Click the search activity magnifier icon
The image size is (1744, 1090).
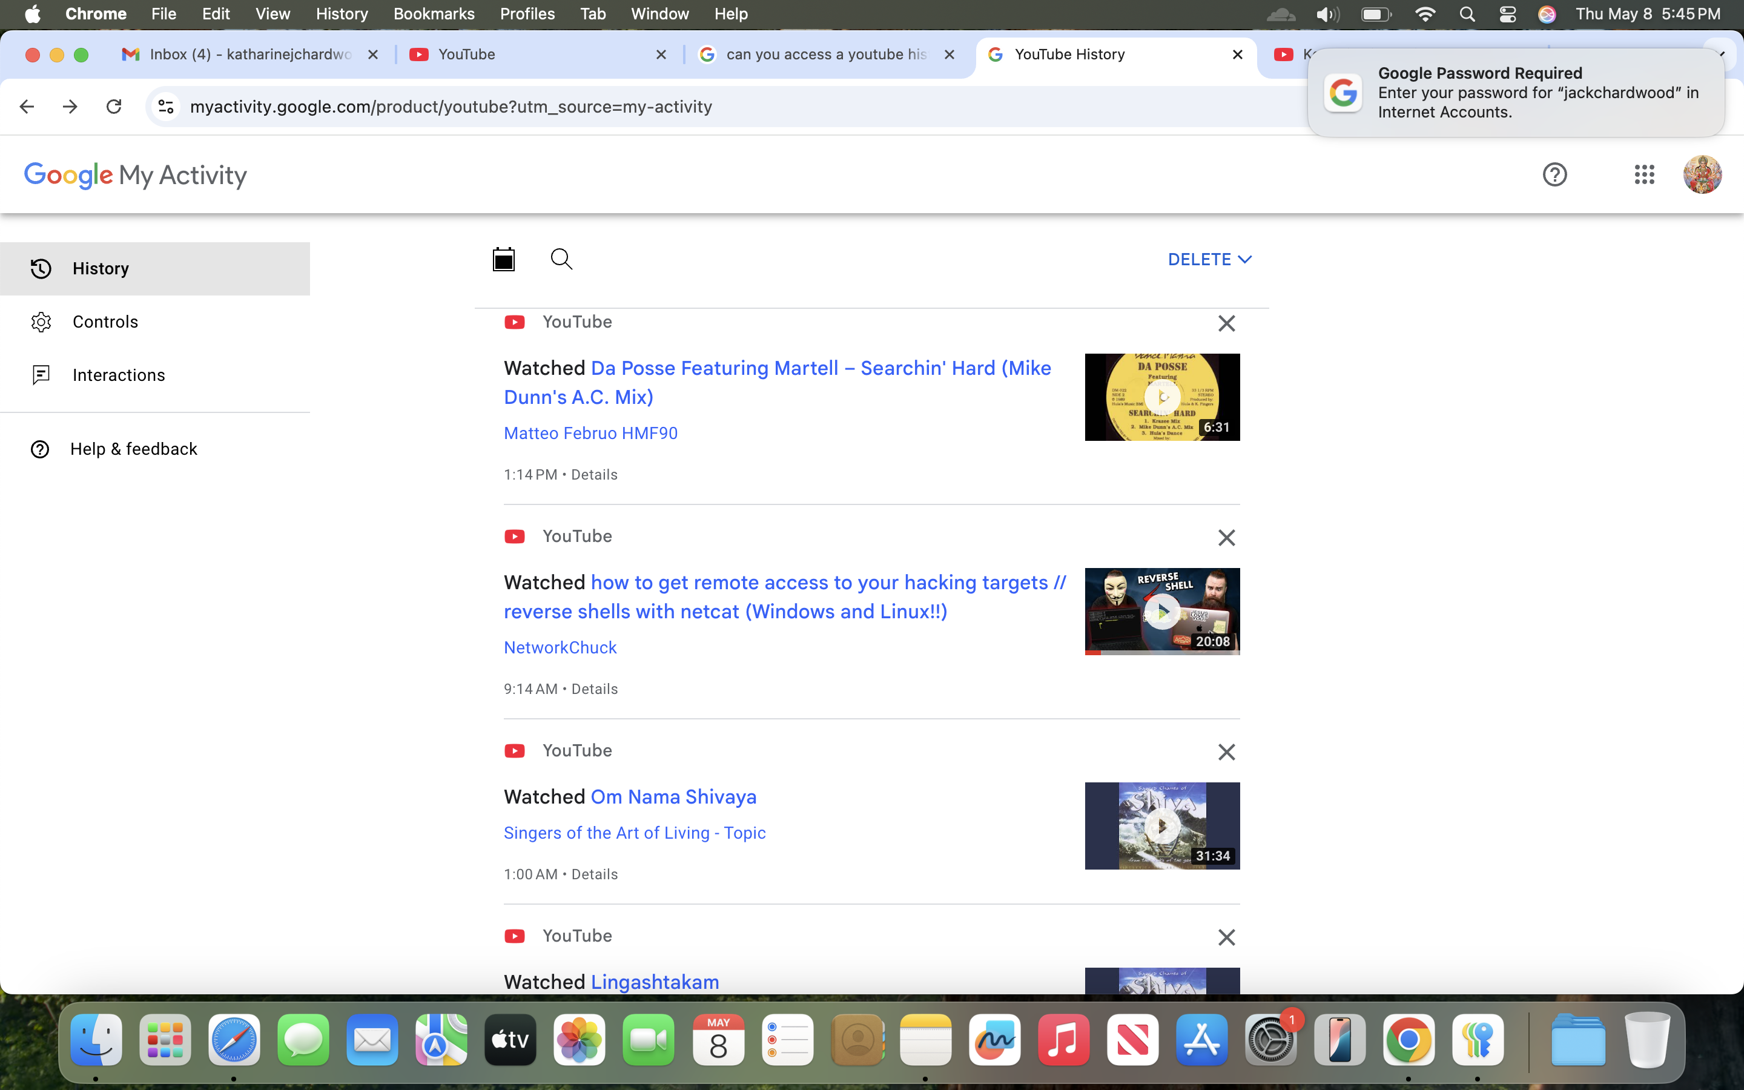[561, 259]
